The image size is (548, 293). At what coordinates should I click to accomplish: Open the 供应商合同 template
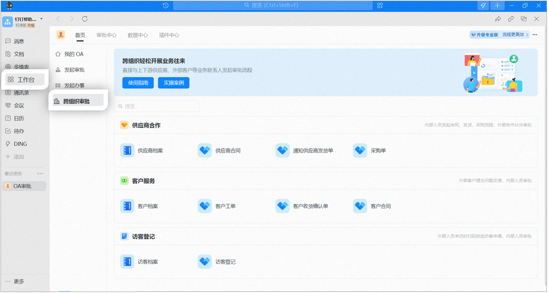(x=219, y=151)
